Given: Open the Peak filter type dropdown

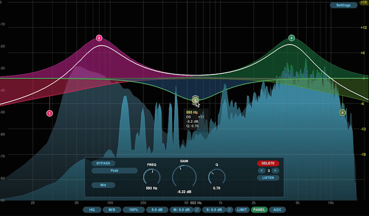Looking at the screenshot, I should click(114, 170).
